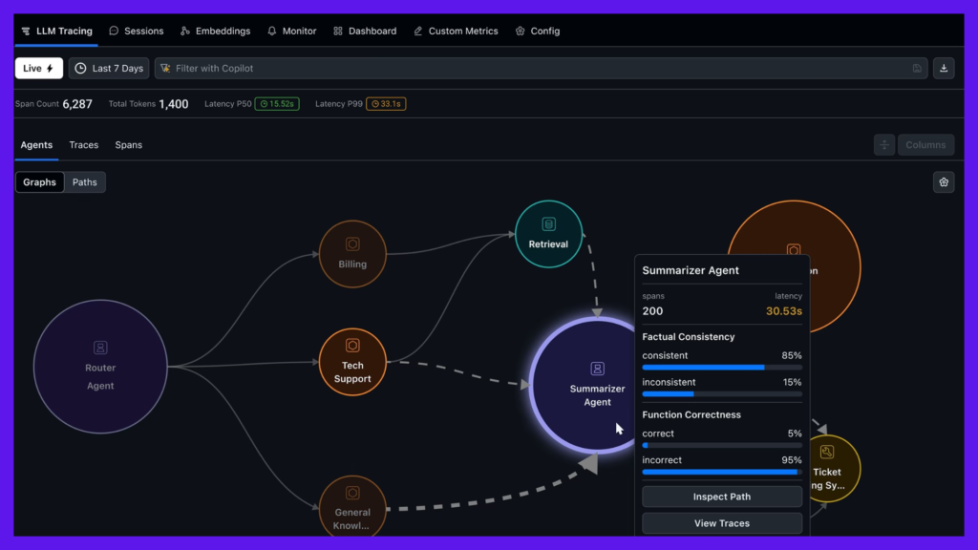Switch to the Paths view toggle
The height and width of the screenshot is (550, 978).
(85, 182)
